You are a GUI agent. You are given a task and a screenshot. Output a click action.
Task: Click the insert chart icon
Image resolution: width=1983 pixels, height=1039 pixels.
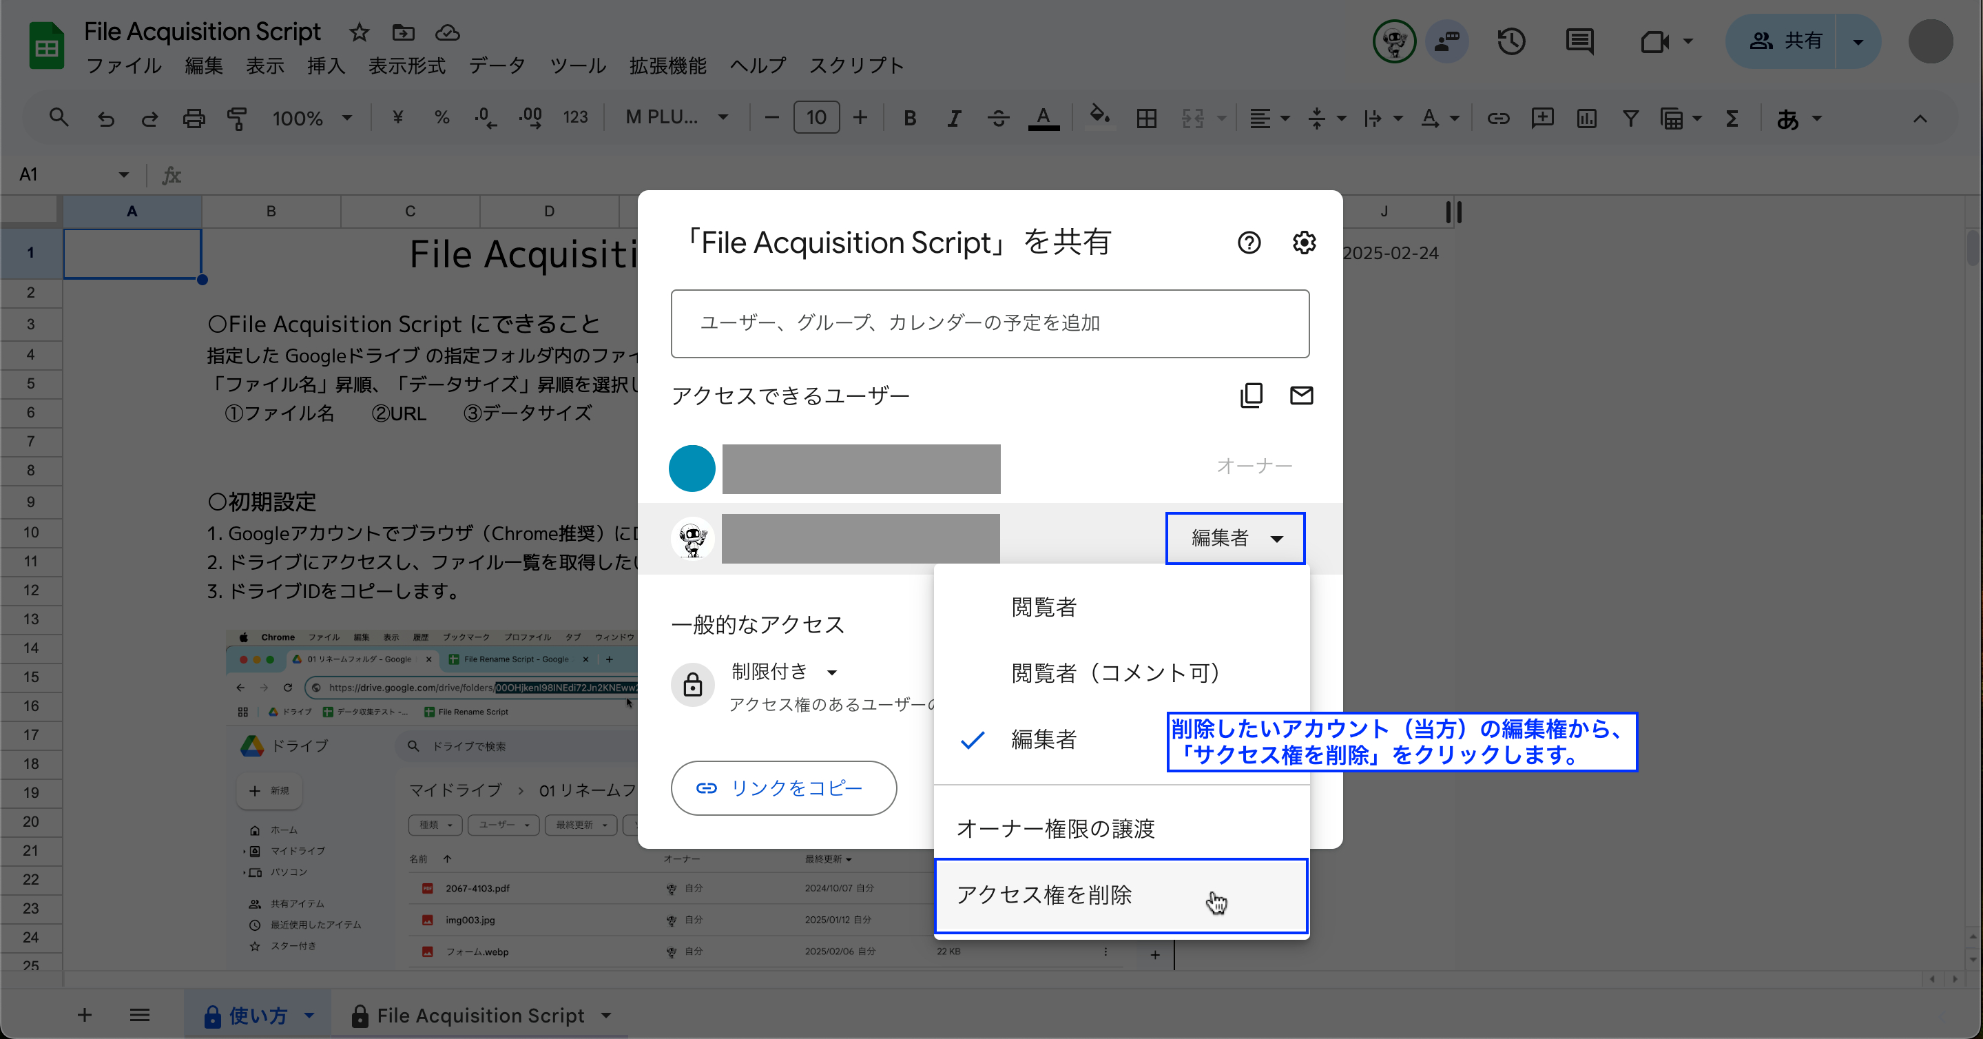tap(1586, 118)
